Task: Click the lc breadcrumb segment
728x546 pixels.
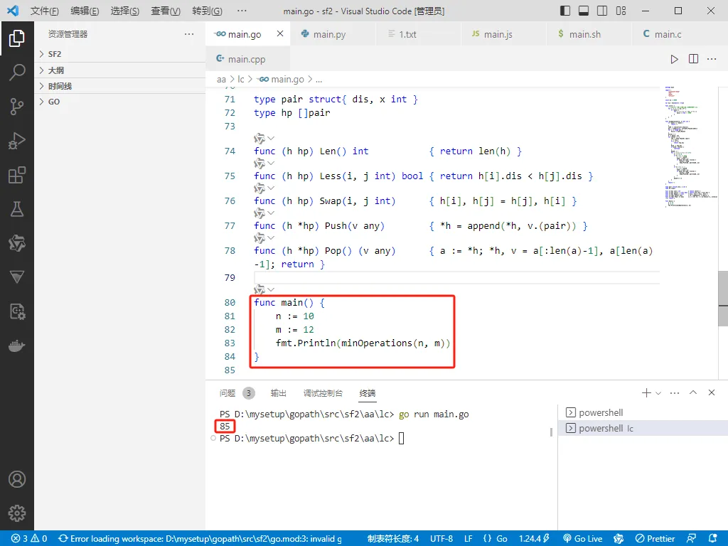Action: tap(241, 80)
